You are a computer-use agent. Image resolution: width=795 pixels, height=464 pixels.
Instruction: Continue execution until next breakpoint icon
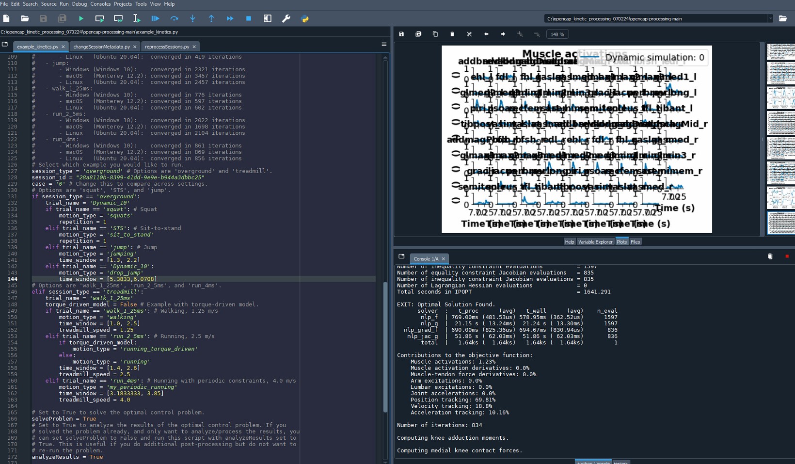point(230,18)
